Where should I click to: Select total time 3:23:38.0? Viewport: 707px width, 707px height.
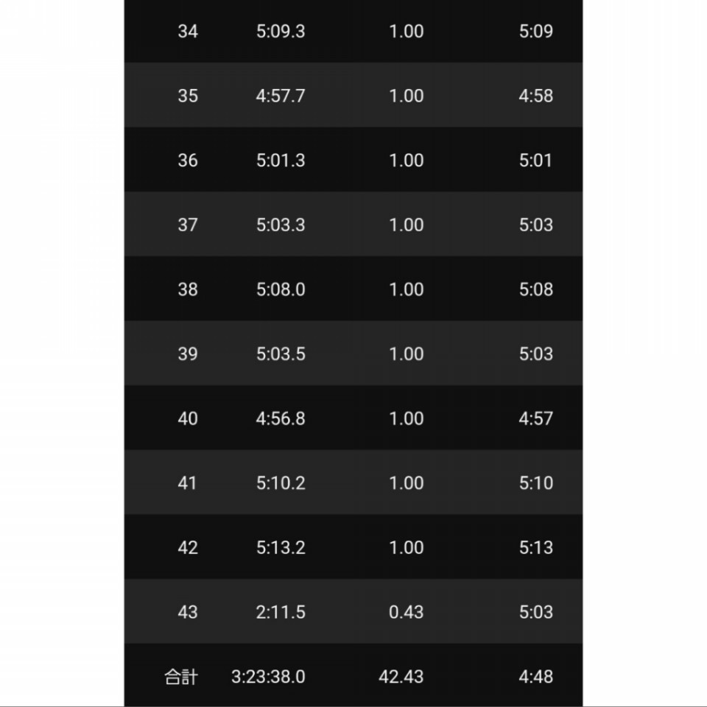[268, 677]
